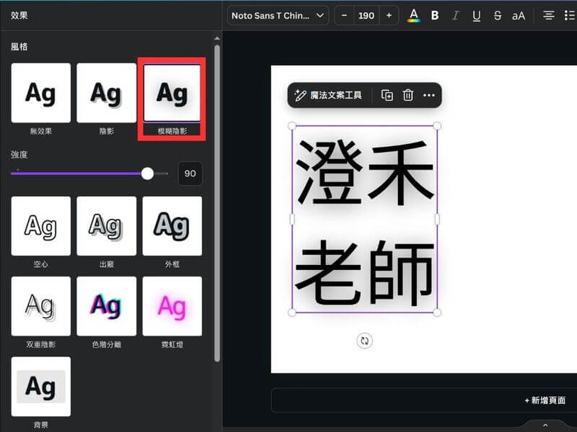Apply strikethrough to the text
This screenshot has height=432, width=577.
[x=498, y=15]
